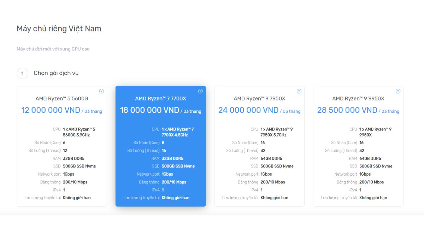Click the step number 1 circle
The width and height of the screenshot is (424, 238).
point(22,73)
